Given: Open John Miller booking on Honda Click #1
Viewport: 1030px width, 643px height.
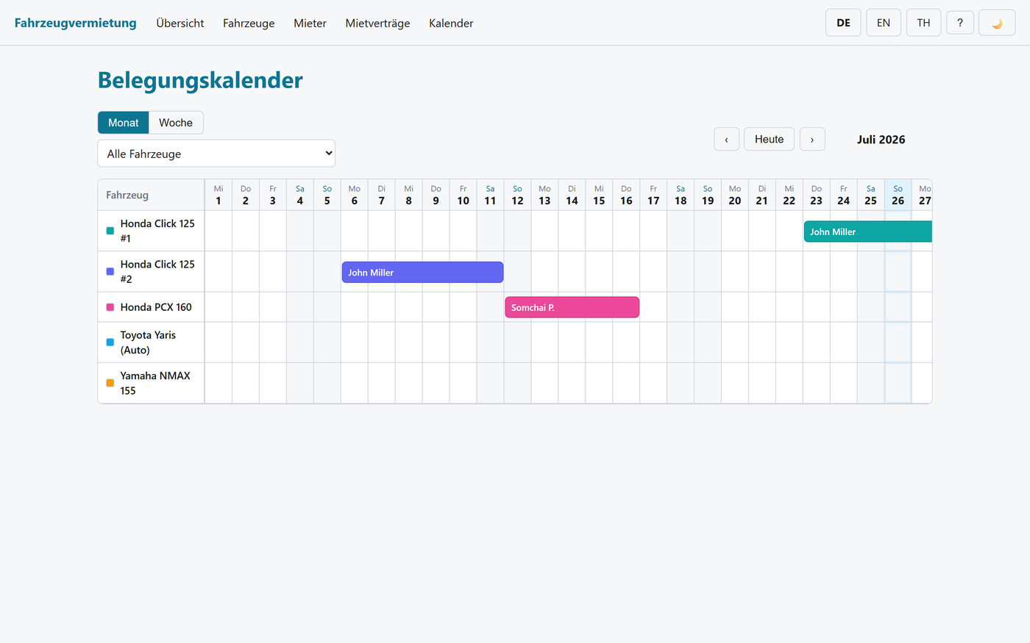Looking at the screenshot, I should coord(868,231).
